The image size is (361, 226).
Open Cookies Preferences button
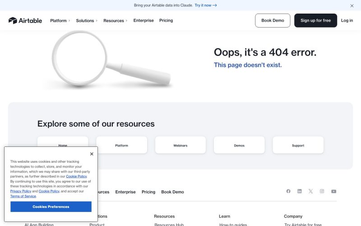tap(51, 207)
